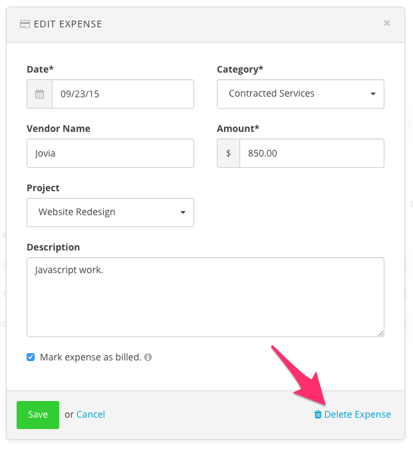Uncheck Mark expense as billed checkbox

(31, 357)
